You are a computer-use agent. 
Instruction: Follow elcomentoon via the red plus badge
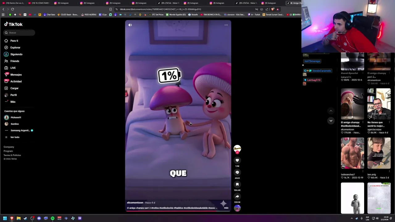(x=237, y=152)
